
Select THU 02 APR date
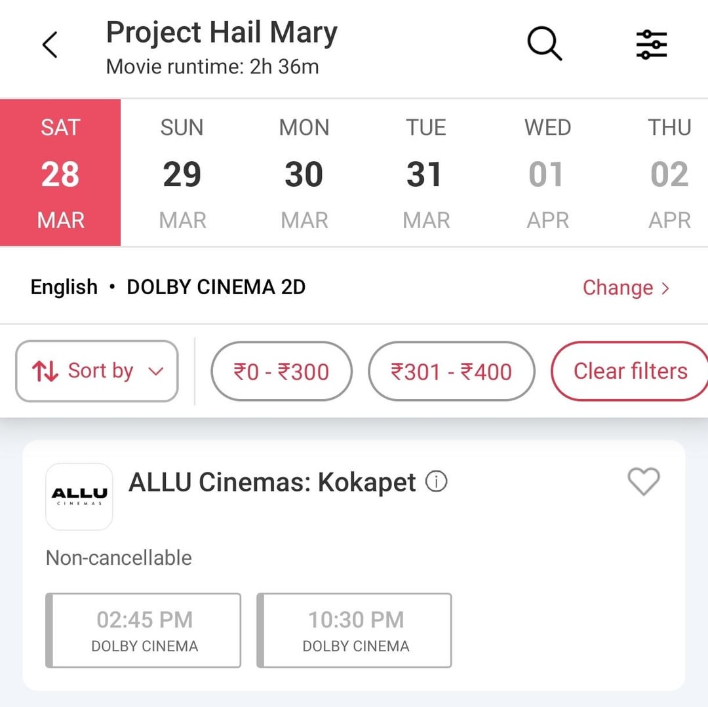(x=669, y=173)
